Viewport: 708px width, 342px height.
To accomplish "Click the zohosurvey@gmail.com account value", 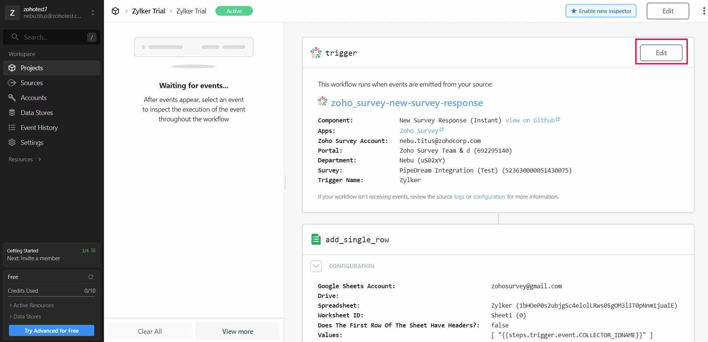I will point(526,286).
